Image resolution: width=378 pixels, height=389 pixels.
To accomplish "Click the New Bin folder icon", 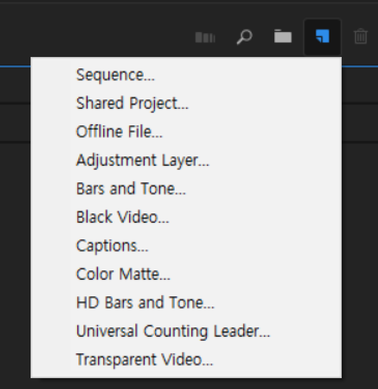I will (x=283, y=36).
